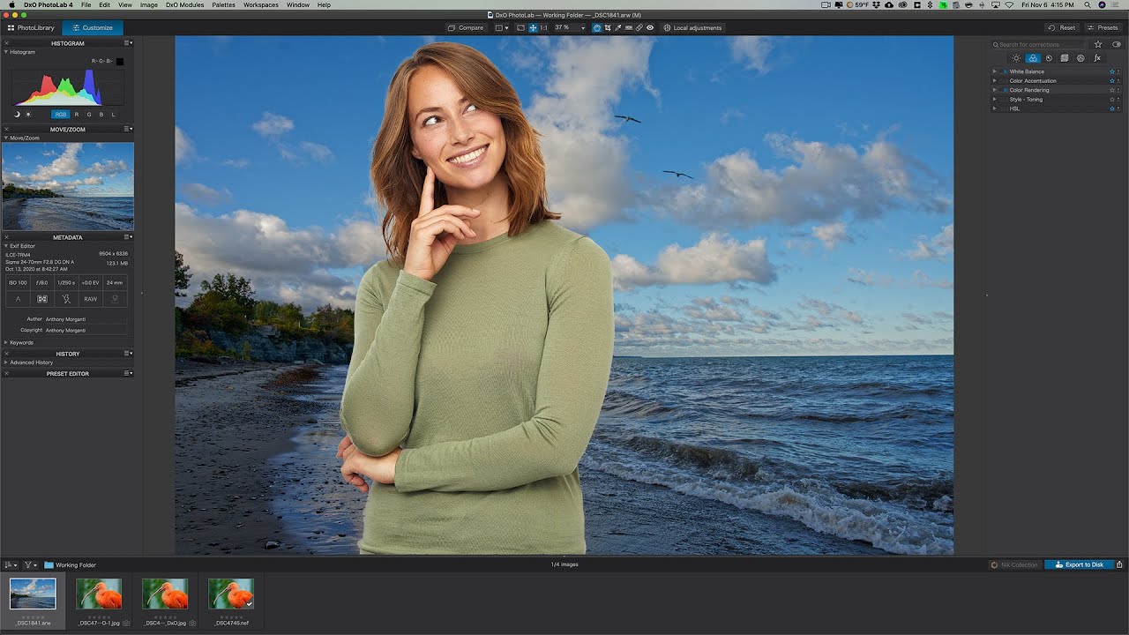This screenshot has height=635, width=1129.
Task: Select the Horizon tool
Action: (629, 27)
